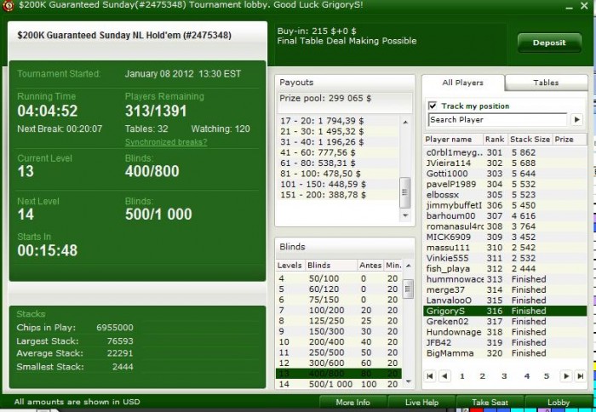
Task: Click Prize pool: 299 065 $ text
Action: click(x=325, y=99)
